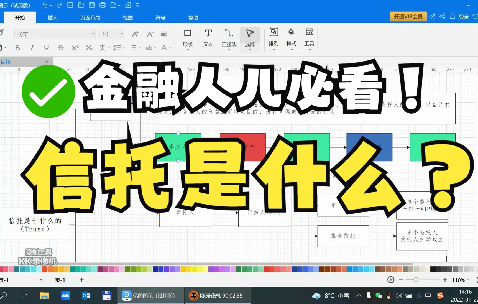
Task: Click the Redo arrow in title bar
Action: (59, 5)
